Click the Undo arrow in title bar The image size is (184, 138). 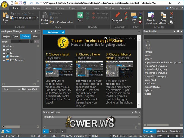coord(31,3)
